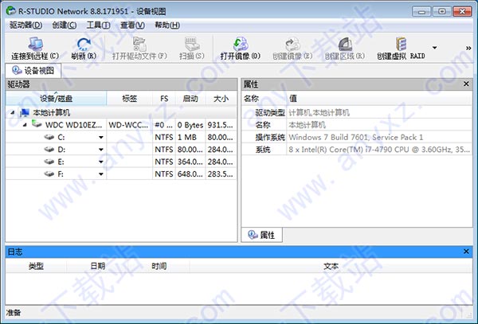Click the 1 MB start offset of C:
This screenshot has height=324, width=478.
pyautogui.click(x=190, y=138)
